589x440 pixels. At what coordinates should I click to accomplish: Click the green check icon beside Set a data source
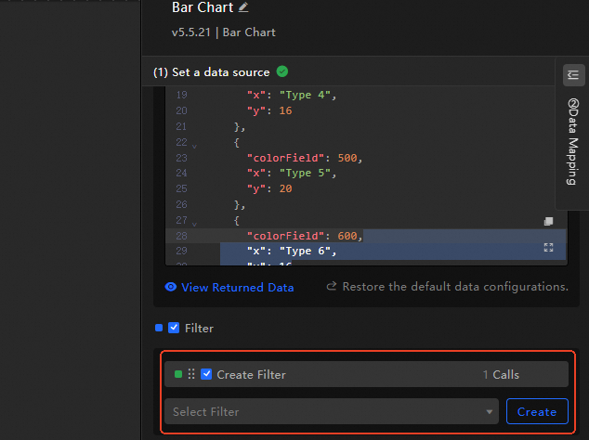(x=282, y=71)
